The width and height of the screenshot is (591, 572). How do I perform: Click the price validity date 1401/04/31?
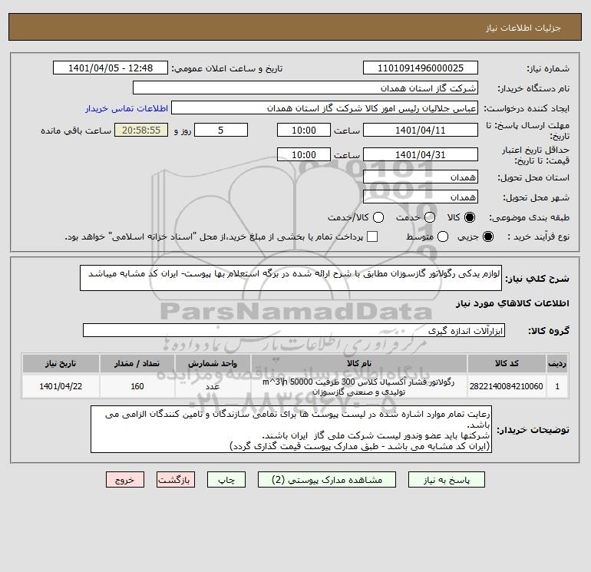click(x=421, y=154)
